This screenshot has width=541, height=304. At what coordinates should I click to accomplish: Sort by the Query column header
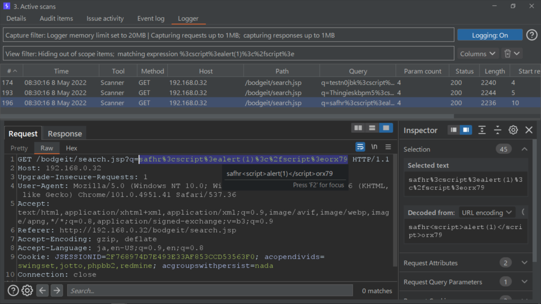coord(358,71)
